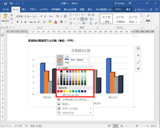Toggle Justify paragraph alignment

82,19
